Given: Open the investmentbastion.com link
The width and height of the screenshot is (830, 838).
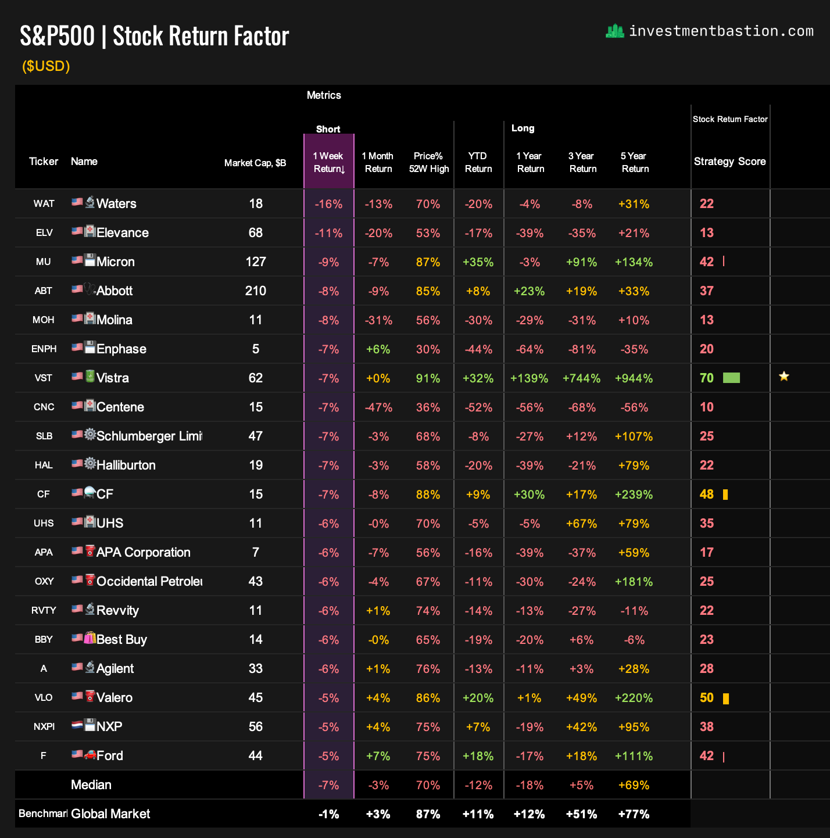Looking at the screenshot, I should (x=721, y=31).
